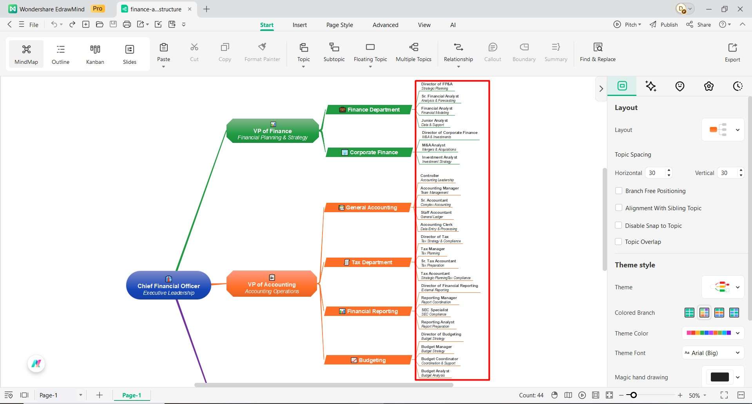Open the AI sparkle panel tab
Screen dimensions: 752x404
[651, 86]
